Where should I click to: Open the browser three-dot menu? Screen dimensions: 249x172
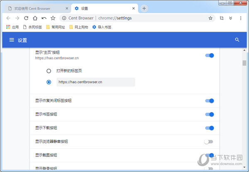pyautogui.click(x=241, y=18)
